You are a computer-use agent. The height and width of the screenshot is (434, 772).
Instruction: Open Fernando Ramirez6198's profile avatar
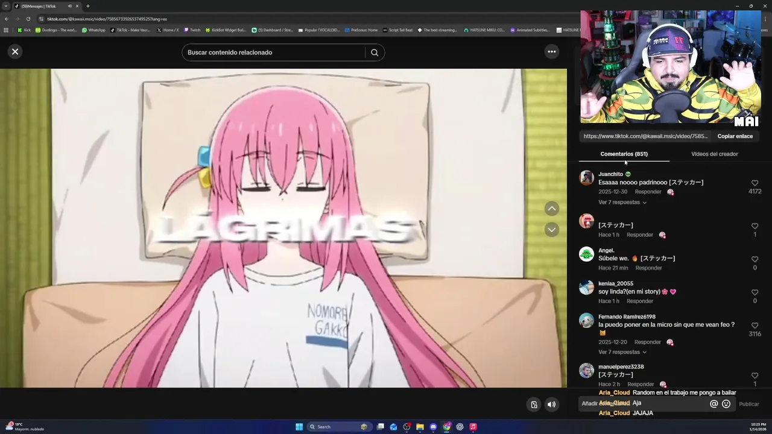click(586, 320)
